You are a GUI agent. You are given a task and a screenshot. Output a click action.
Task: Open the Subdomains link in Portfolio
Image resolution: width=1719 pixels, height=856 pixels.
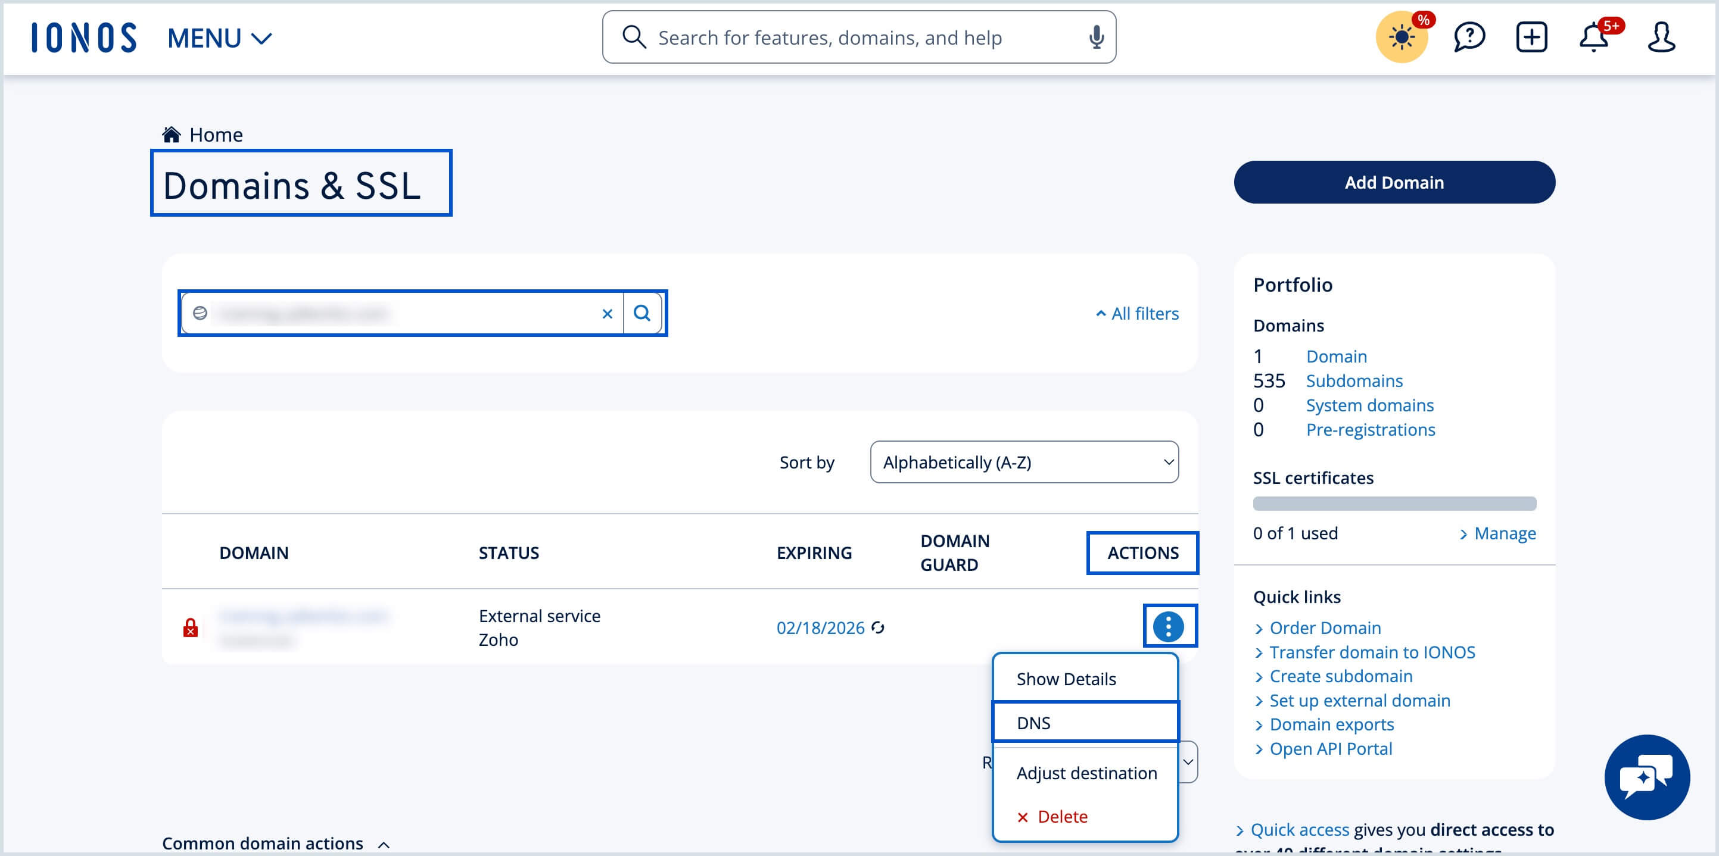click(1353, 380)
